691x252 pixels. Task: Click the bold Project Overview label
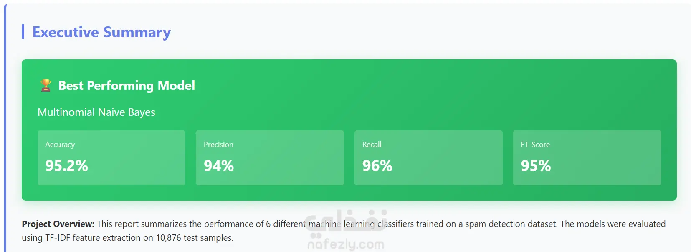click(x=58, y=224)
